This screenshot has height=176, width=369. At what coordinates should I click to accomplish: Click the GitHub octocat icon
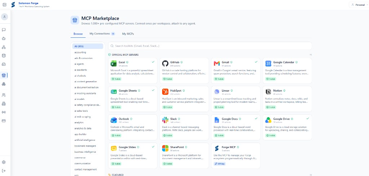165,63
